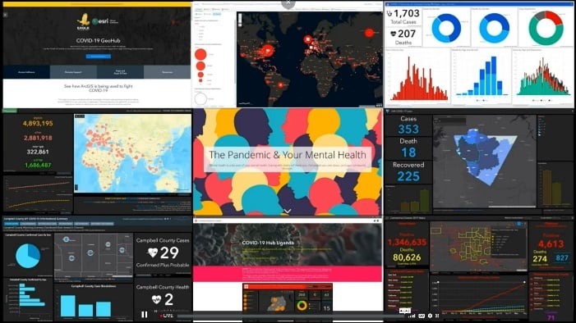This screenshot has height=323, width=576.
Task: Click the blue pie chart in Campbell dashboard
Action: (28, 256)
